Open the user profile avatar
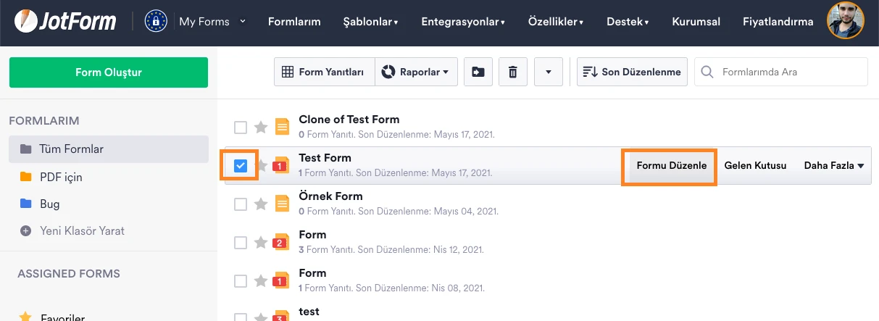 [845, 21]
